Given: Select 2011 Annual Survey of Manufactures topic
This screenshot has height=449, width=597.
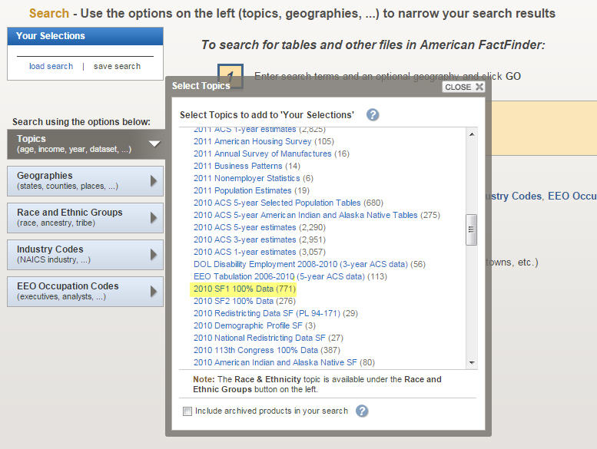Looking at the screenshot, I should (x=262, y=154).
